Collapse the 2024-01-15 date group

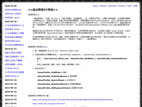pos(11,49)
